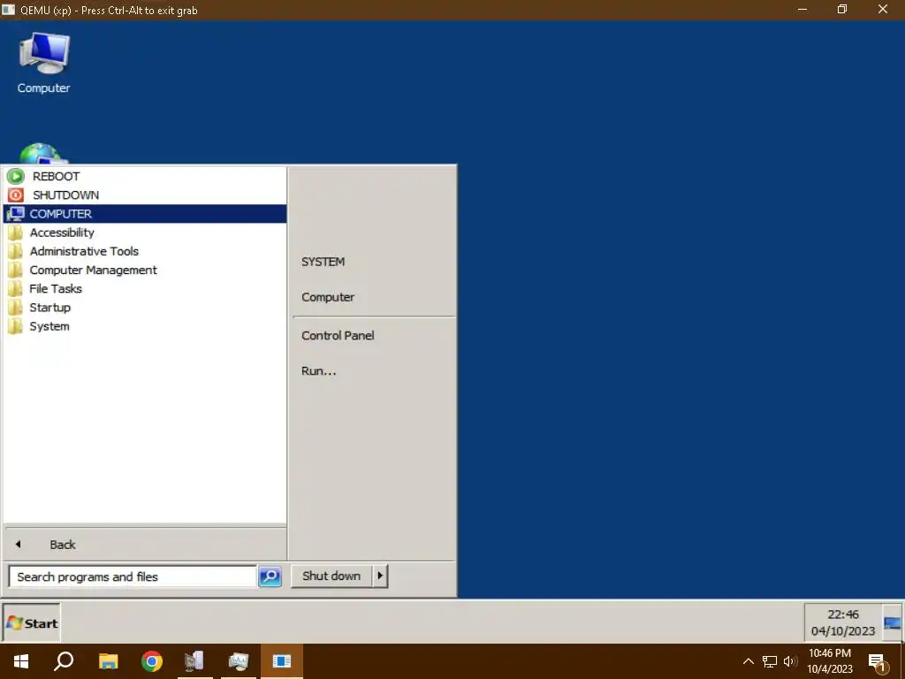Expand the Shut down options arrow

pyautogui.click(x=380, y=576)
